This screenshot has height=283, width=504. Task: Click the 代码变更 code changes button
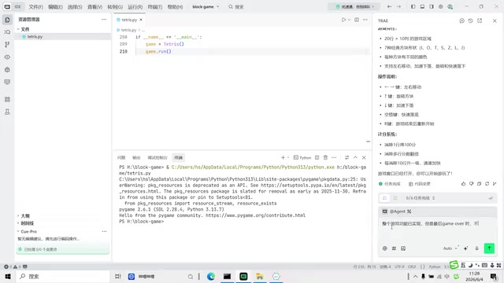[x=420, y=184]
